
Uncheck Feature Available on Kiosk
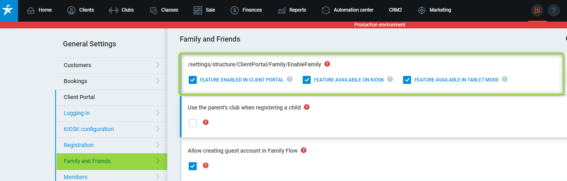tap(307, 80)
